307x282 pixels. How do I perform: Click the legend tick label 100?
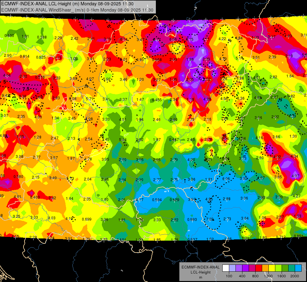pos(229,276)
